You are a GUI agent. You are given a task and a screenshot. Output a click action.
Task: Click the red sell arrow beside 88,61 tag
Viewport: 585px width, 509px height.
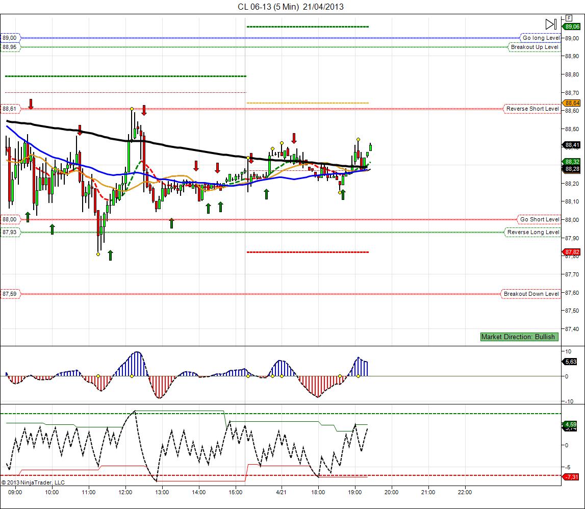31,104
